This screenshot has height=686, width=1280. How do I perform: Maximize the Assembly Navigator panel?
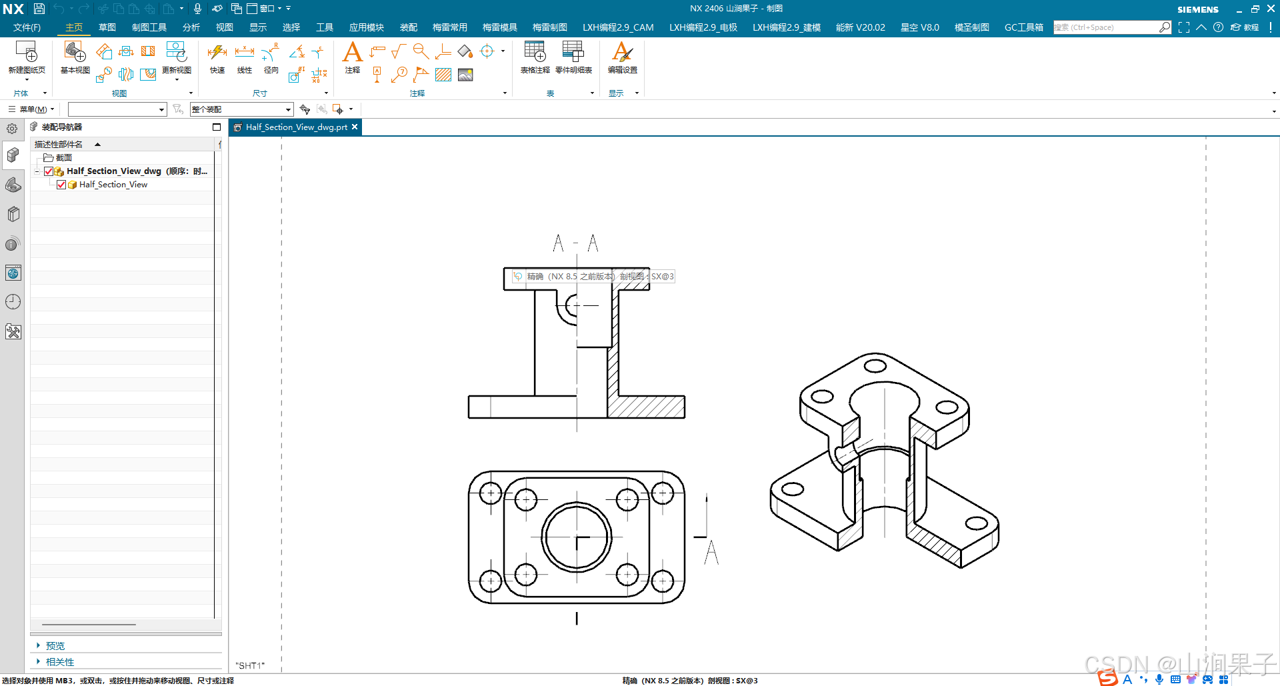217,127
